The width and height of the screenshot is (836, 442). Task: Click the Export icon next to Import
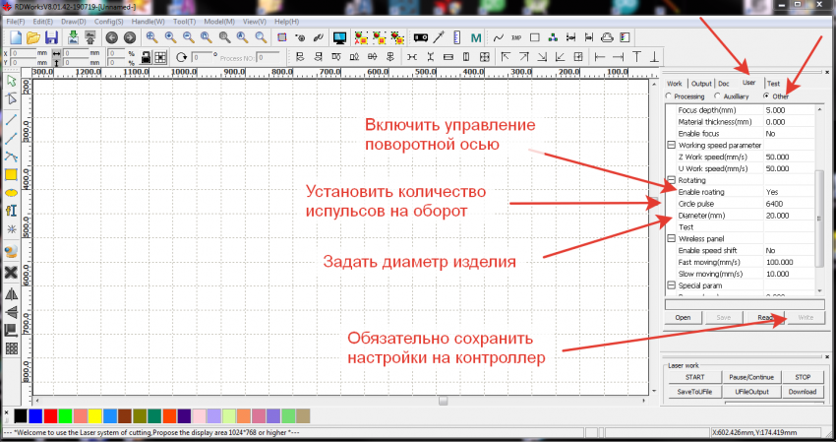coord(90,37)
